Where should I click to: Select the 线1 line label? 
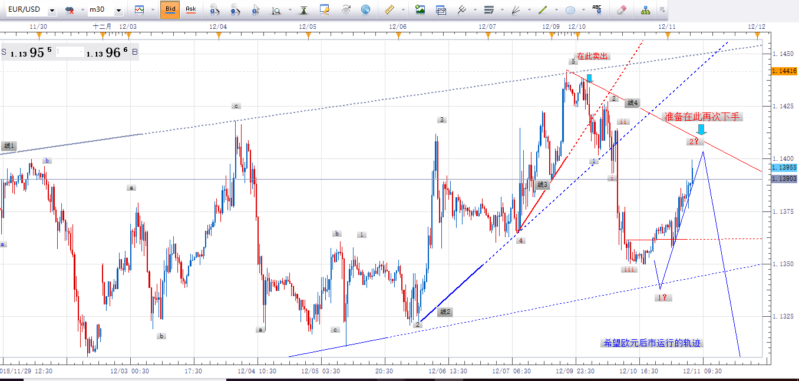point(9,145)
